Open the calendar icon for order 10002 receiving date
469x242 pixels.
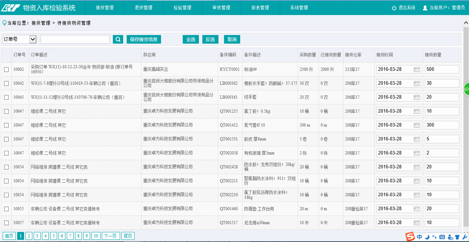[416, 69]
